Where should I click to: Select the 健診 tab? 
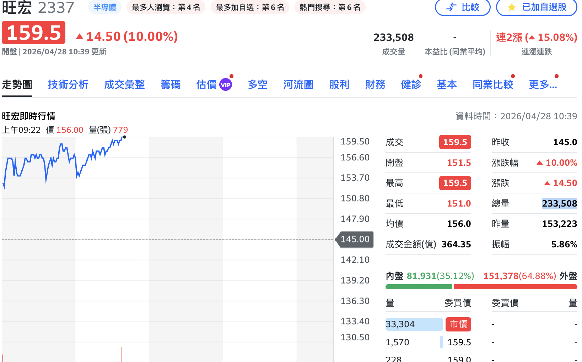click(x=411, y=85)
